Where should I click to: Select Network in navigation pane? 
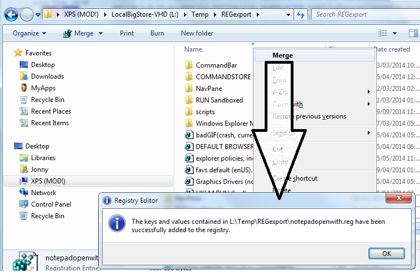(38, 193)
